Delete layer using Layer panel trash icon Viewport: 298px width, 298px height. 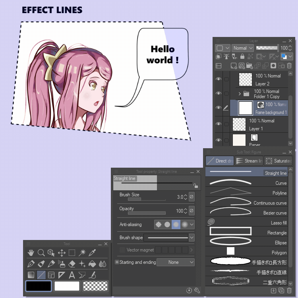point(289,66)
